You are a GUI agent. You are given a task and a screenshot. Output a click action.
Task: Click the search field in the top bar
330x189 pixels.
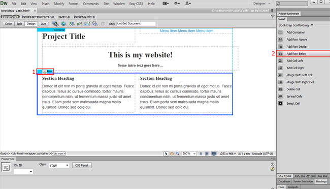pyautogui.click(x=292, y=4)
